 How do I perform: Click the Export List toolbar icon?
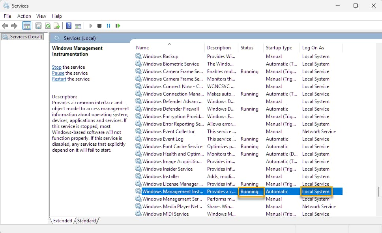57,26
